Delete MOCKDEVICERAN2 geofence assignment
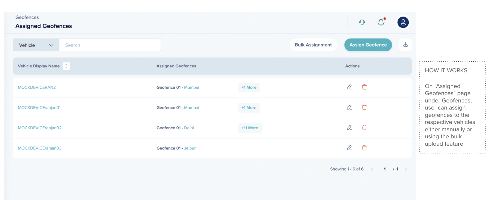This screenshot has width=488, height=200. point(364,87)
